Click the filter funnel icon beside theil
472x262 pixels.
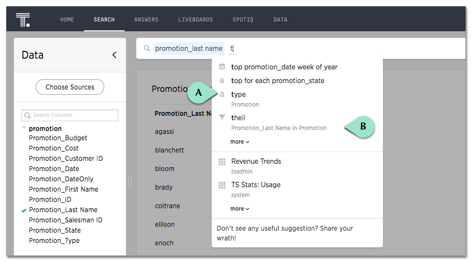coord(222,118)
